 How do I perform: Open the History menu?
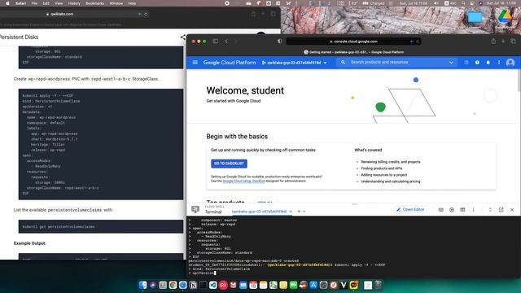pyautogui.click(x=74, y=3)
